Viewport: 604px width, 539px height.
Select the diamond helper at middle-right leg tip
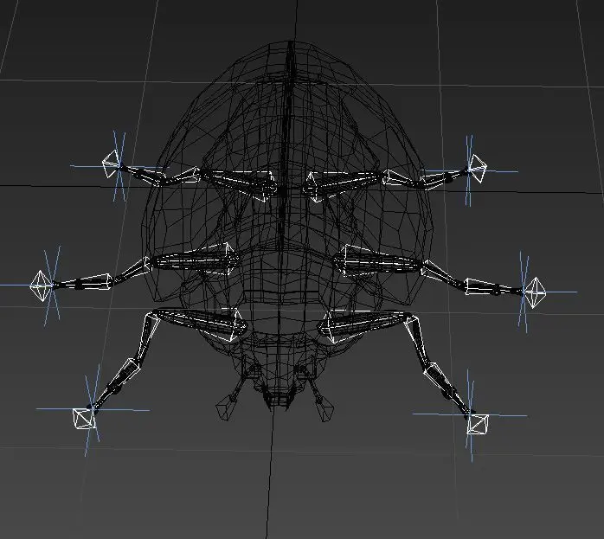pos(535,292)
